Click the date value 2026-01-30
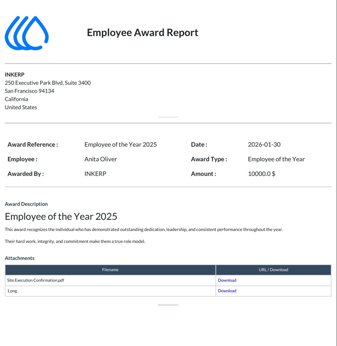The height and width of the screenshot is (346, 337). [x=264, y=145]
